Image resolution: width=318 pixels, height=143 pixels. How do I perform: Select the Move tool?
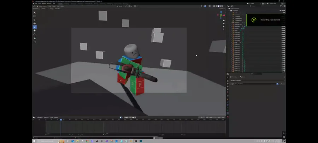coord(35,20)
